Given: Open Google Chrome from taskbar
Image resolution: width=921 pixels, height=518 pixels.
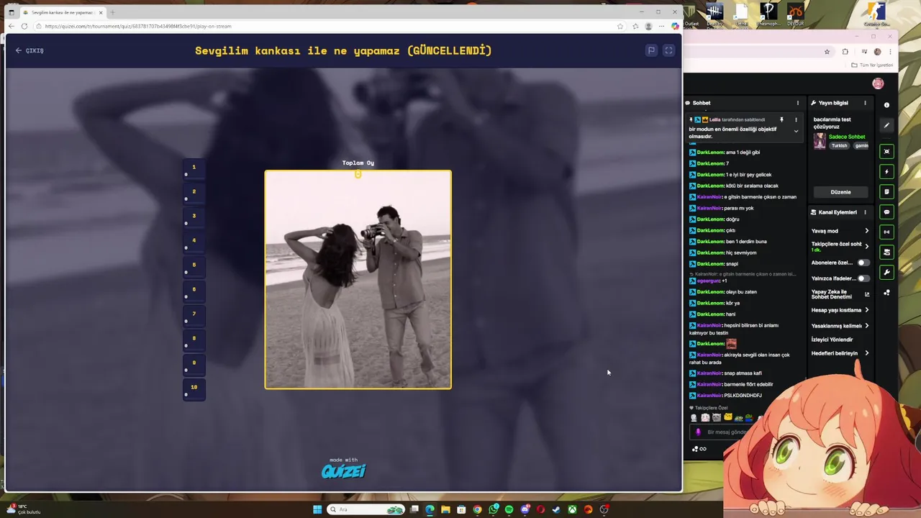Looking at the screenshot, I should click(477, 509).
